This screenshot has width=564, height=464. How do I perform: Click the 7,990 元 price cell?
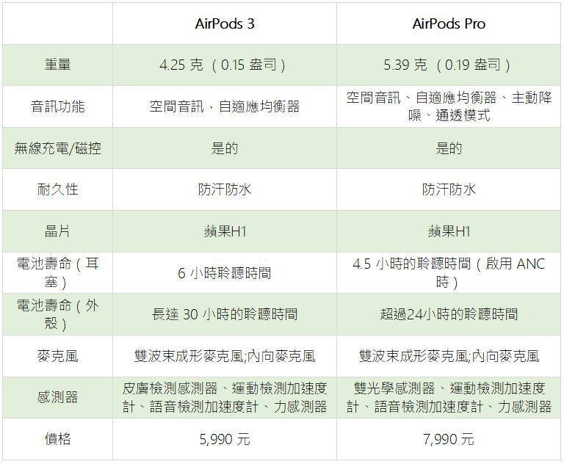coord(449,439)
